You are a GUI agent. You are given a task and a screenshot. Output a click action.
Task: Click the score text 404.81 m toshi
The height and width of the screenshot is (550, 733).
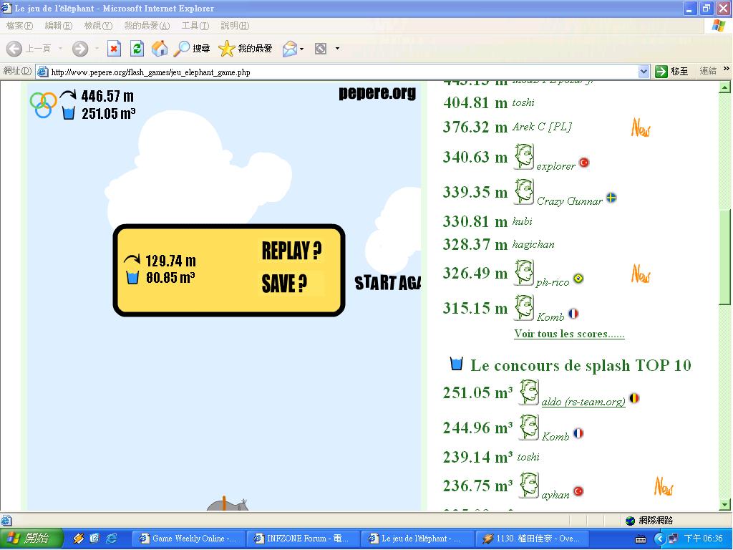pos(488,102)
